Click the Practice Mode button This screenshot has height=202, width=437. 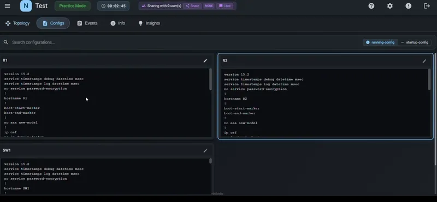(x=73, y=6)
